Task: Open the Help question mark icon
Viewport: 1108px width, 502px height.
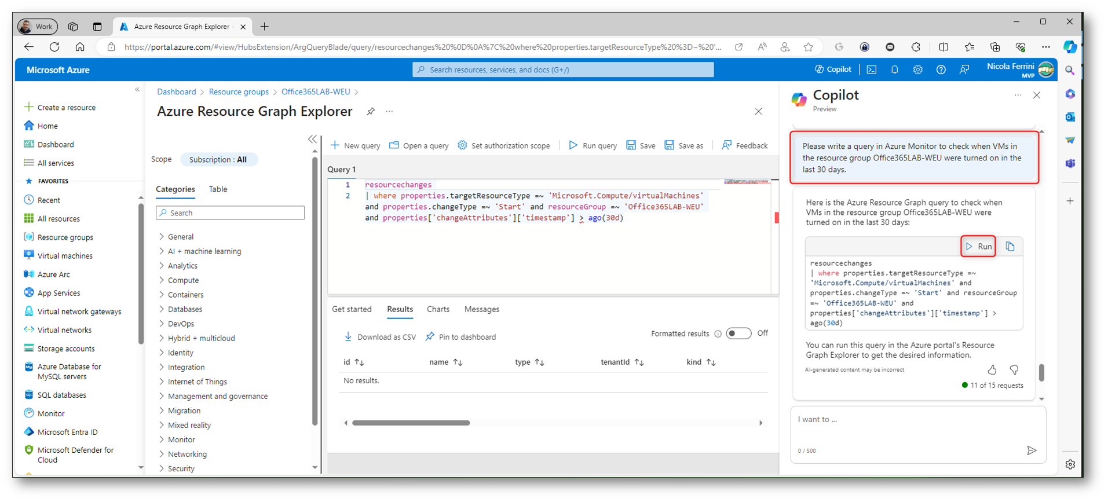Action: [941, 69]
